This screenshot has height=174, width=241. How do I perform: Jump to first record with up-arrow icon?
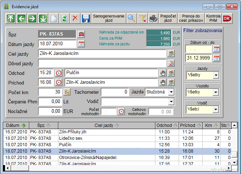click(11, 19)
